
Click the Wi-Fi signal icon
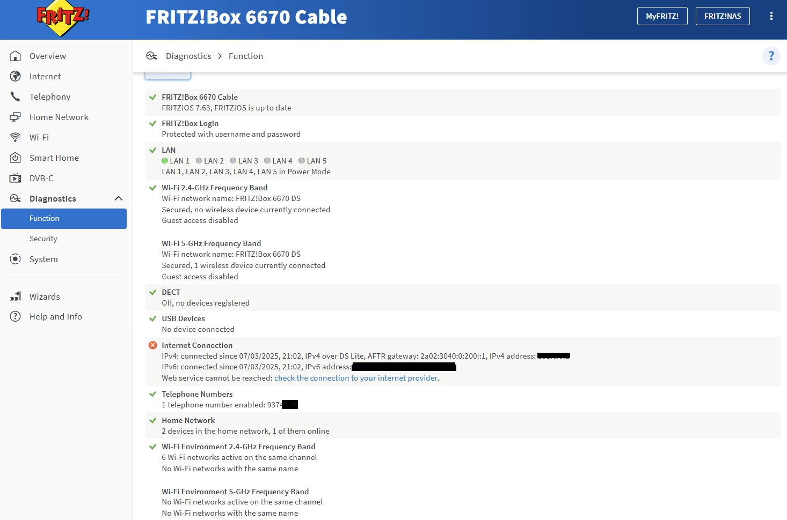click(16, 137)
